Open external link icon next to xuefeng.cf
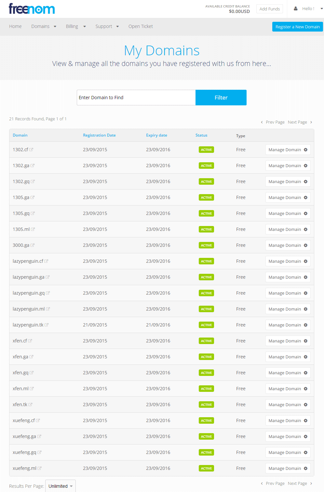324x492 pixels. (x=38, y=420)
